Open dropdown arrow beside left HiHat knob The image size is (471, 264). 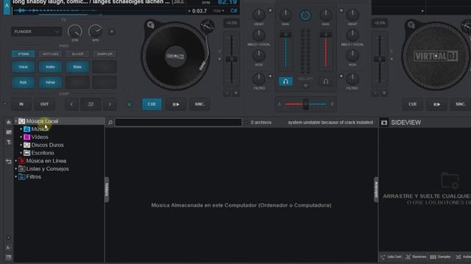pyautogui.click(x=270, y=11)
